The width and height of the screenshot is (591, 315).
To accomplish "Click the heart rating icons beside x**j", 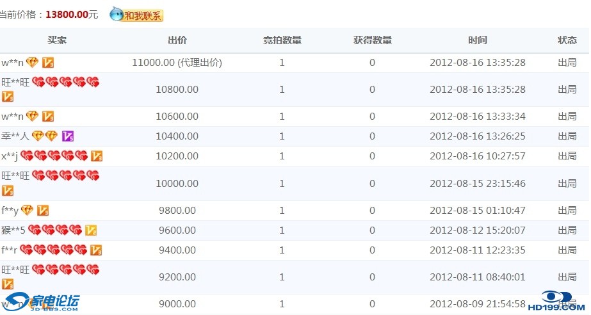I will click(x=54, y=156).
